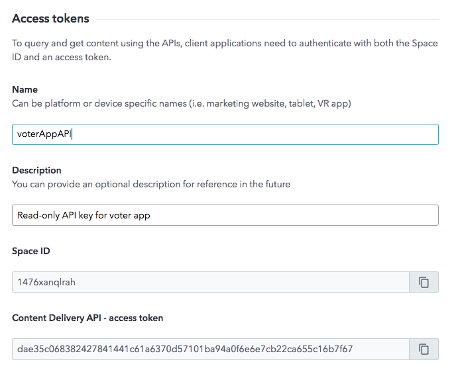The image size is (456, 376).
Task: Click the bold "Description" field label
Action: click(36, 170)
